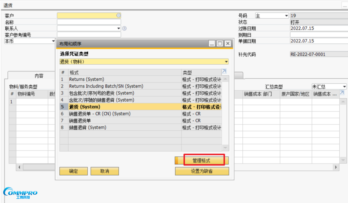Open the 号码 series dropdown showing 主

pyautogui.click(x=286, y=16)
